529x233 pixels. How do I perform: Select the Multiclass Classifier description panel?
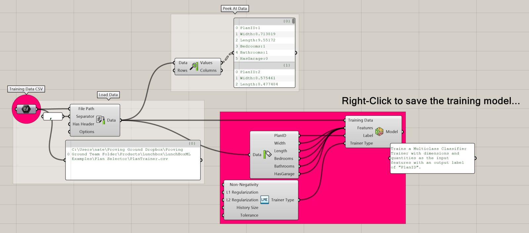432,158
